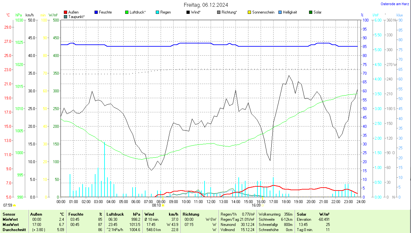Click the Taupunkt legend swatch

click(66, 16)
